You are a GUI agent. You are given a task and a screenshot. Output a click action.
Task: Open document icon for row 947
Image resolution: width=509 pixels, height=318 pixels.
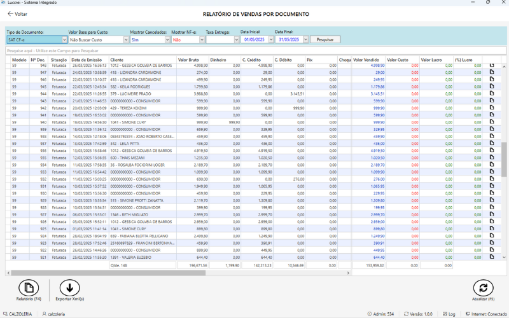coord(492,72)
